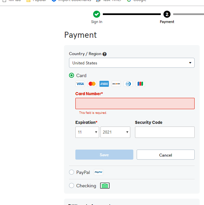Image resolution: width=204 pixels, height=205 pixels.
Task: Click the green bank building icon
Action: [x=105, y=186]
